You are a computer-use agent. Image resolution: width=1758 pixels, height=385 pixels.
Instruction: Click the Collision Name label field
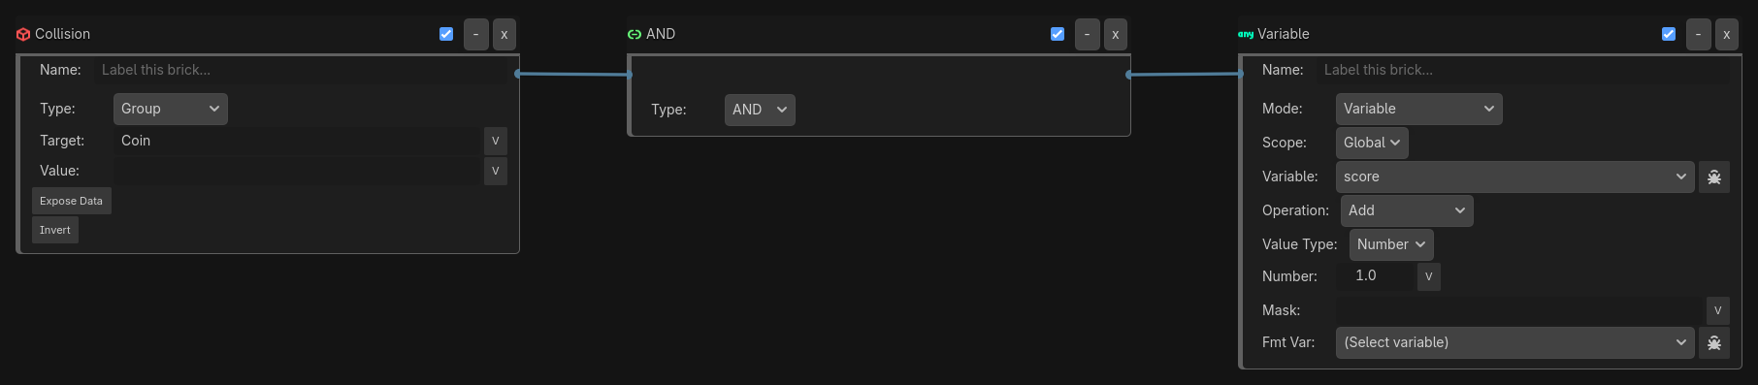301,70
